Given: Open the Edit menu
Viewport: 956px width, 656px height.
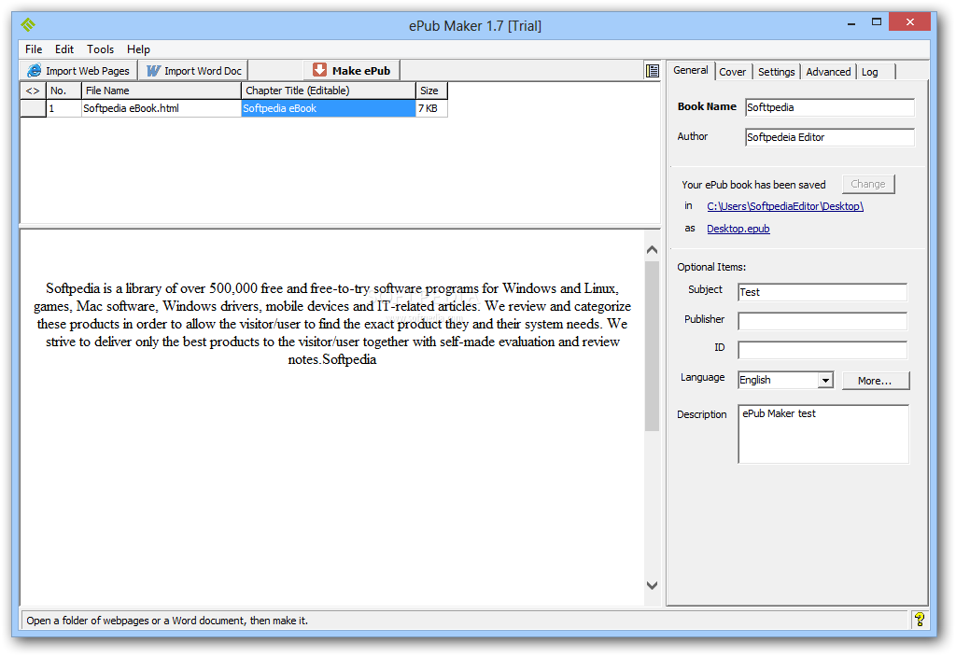Looking at the screenshot, I should click(64, 49).
